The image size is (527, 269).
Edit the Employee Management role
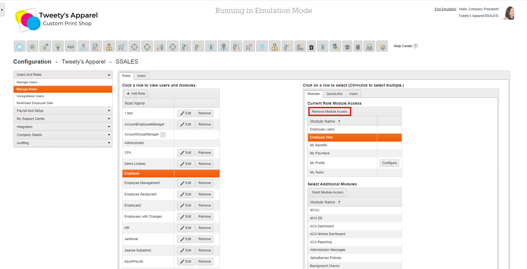[x=186, y=183]
